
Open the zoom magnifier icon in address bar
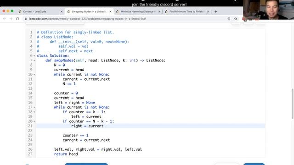(x=229, y=19)
